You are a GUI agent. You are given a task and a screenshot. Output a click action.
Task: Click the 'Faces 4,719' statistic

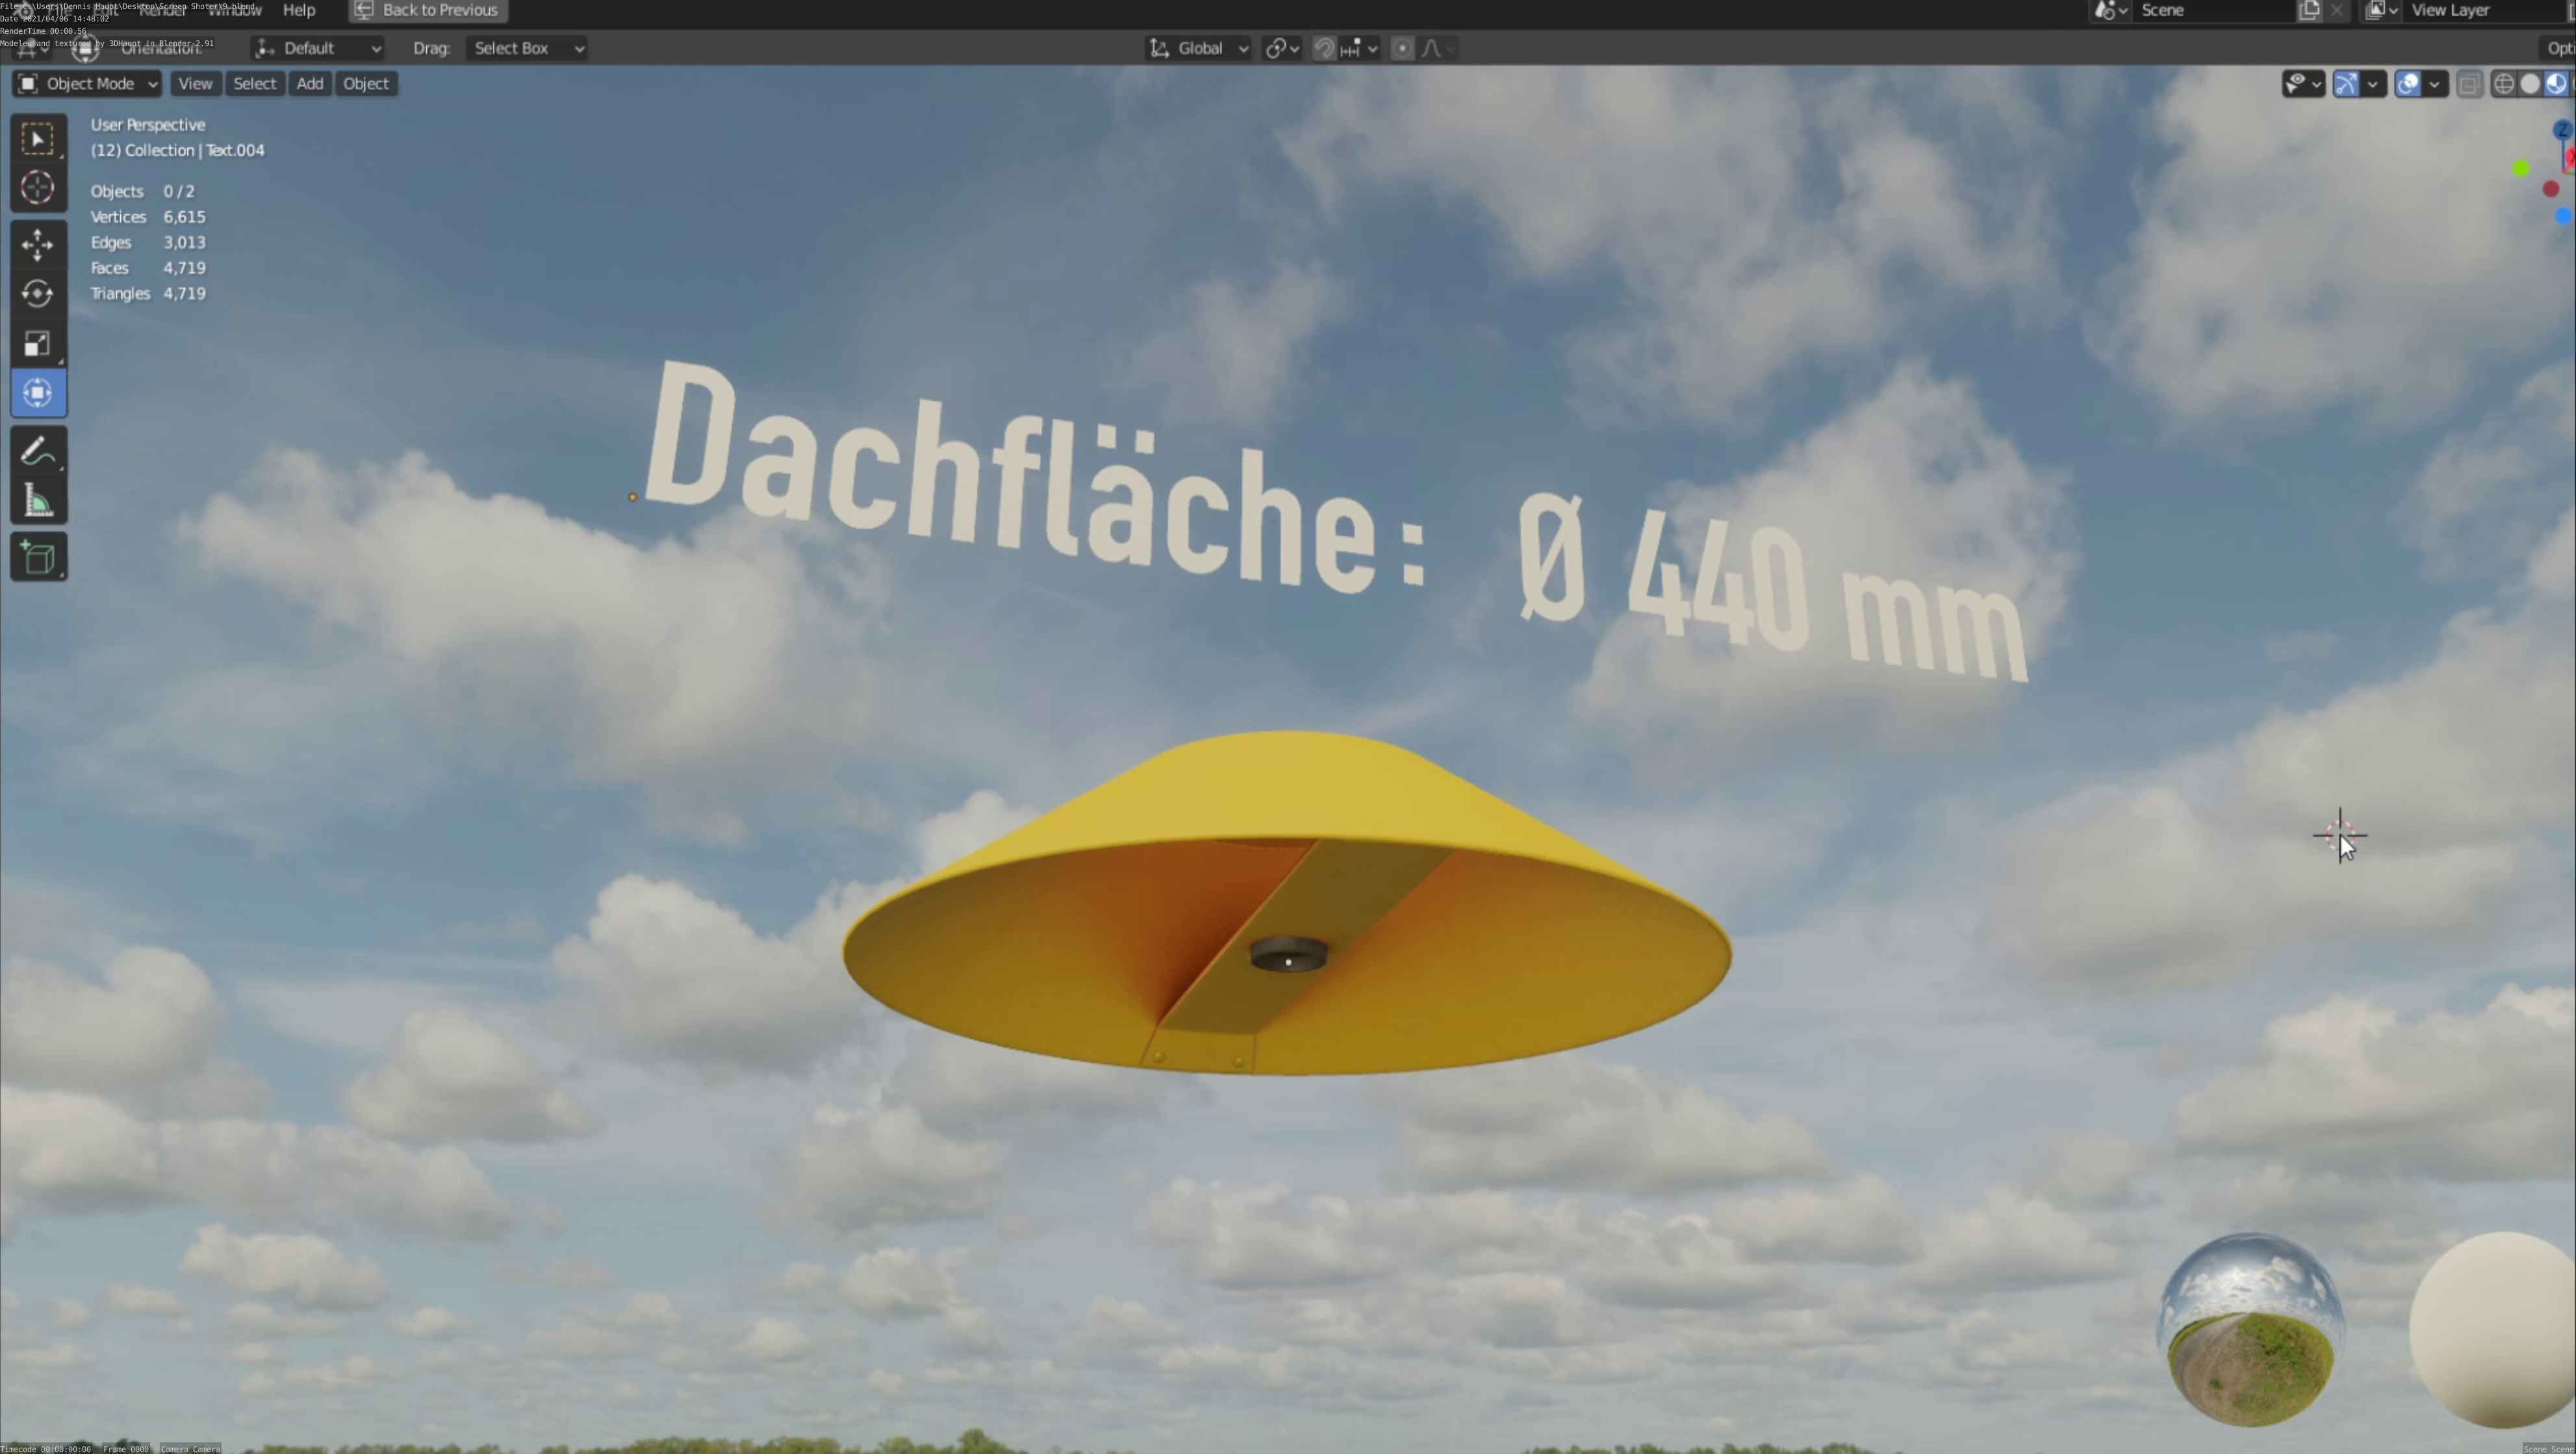click(x=148, y=268)
